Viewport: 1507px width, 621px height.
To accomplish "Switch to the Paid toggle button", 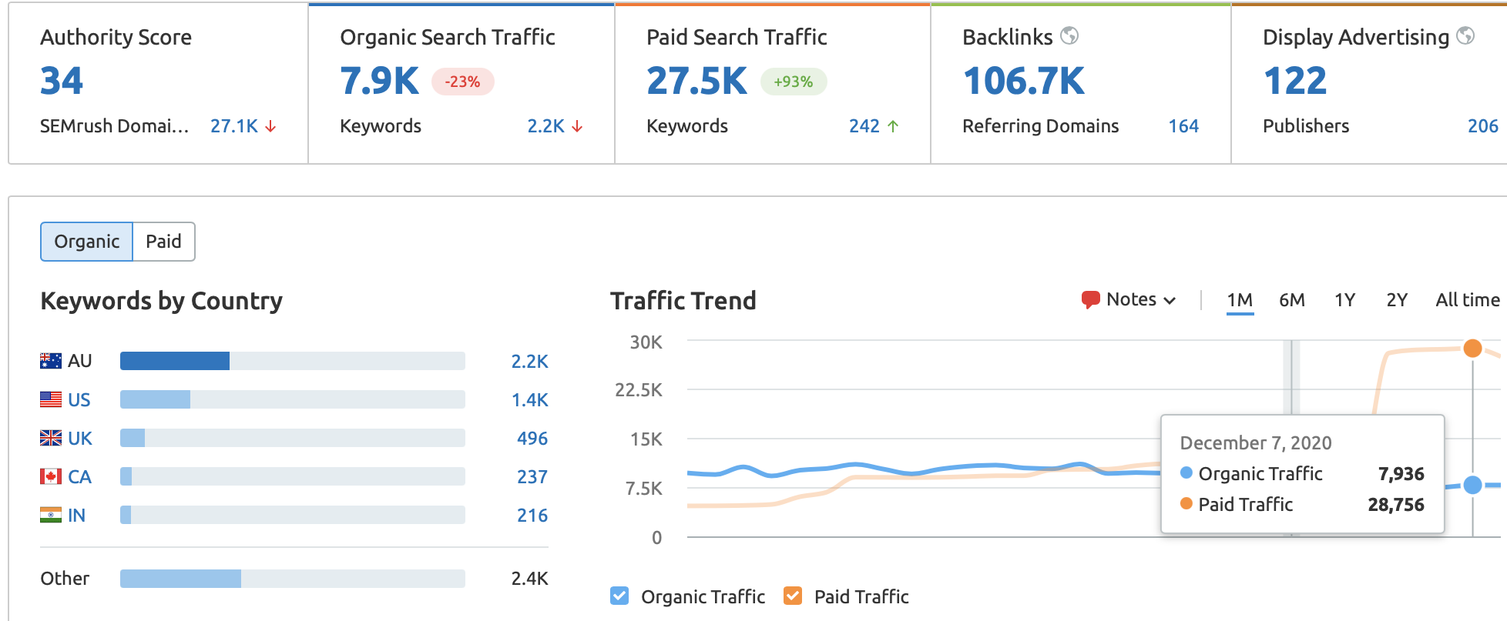I will (x=163, y=242).
